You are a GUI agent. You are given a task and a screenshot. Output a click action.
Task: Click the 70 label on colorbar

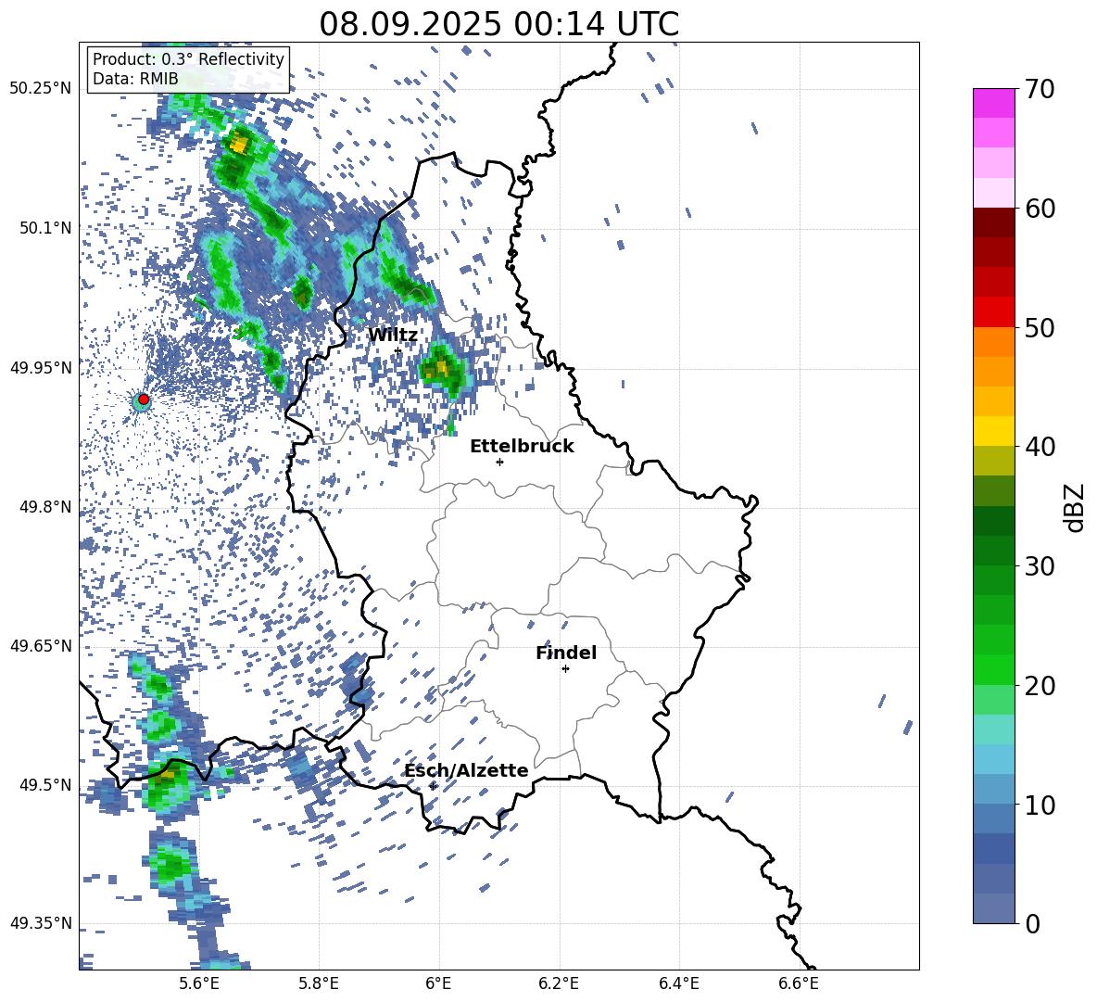pos(1039,89)
